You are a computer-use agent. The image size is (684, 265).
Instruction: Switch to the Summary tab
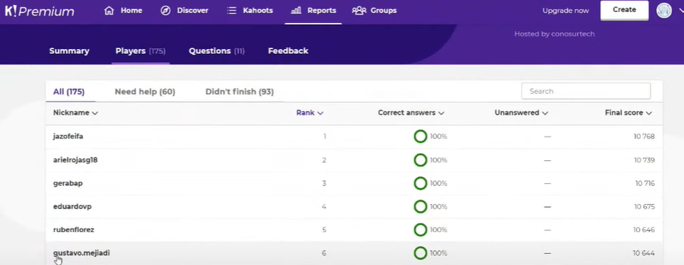click(69, 50)
